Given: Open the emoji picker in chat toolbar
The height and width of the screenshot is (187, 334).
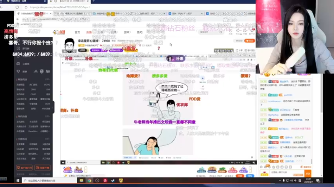Looking at the screenshot, I should [261, 167].
